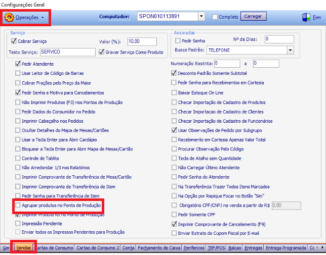Viewport: 326px width, 255px height.
Task: Check Impressão Pendente option
Action: pyautogui.click(x=18, y=224)
